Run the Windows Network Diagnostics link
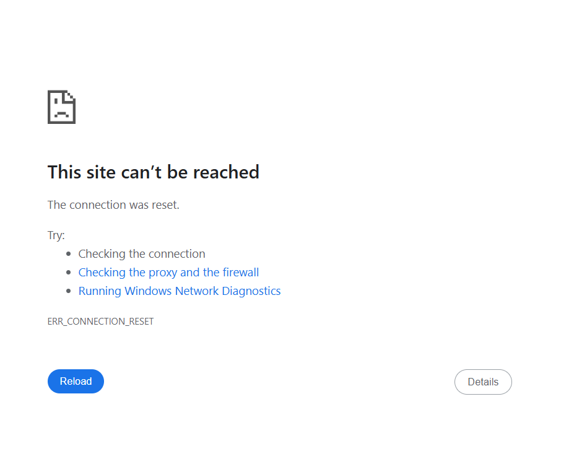 click(180, 291)
